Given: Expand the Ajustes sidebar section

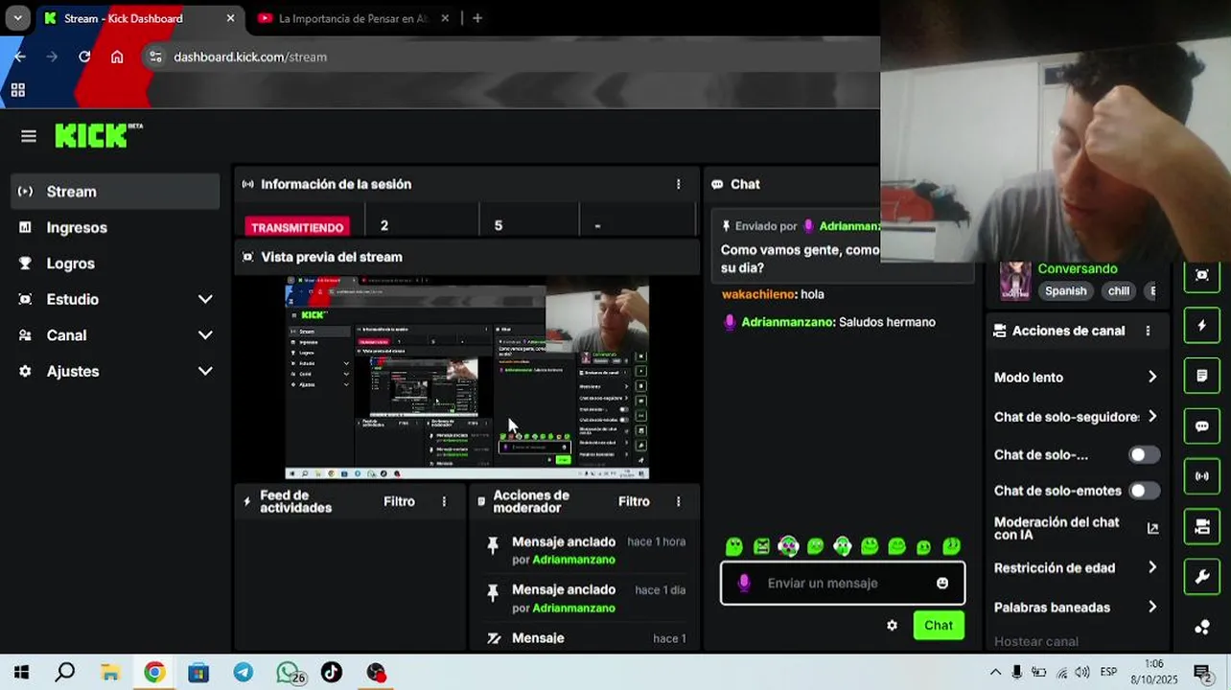Looking at the screenshot, I should point(205,371).
